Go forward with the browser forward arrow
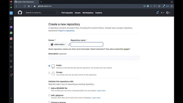183x103 pixels. coord(20,6)
